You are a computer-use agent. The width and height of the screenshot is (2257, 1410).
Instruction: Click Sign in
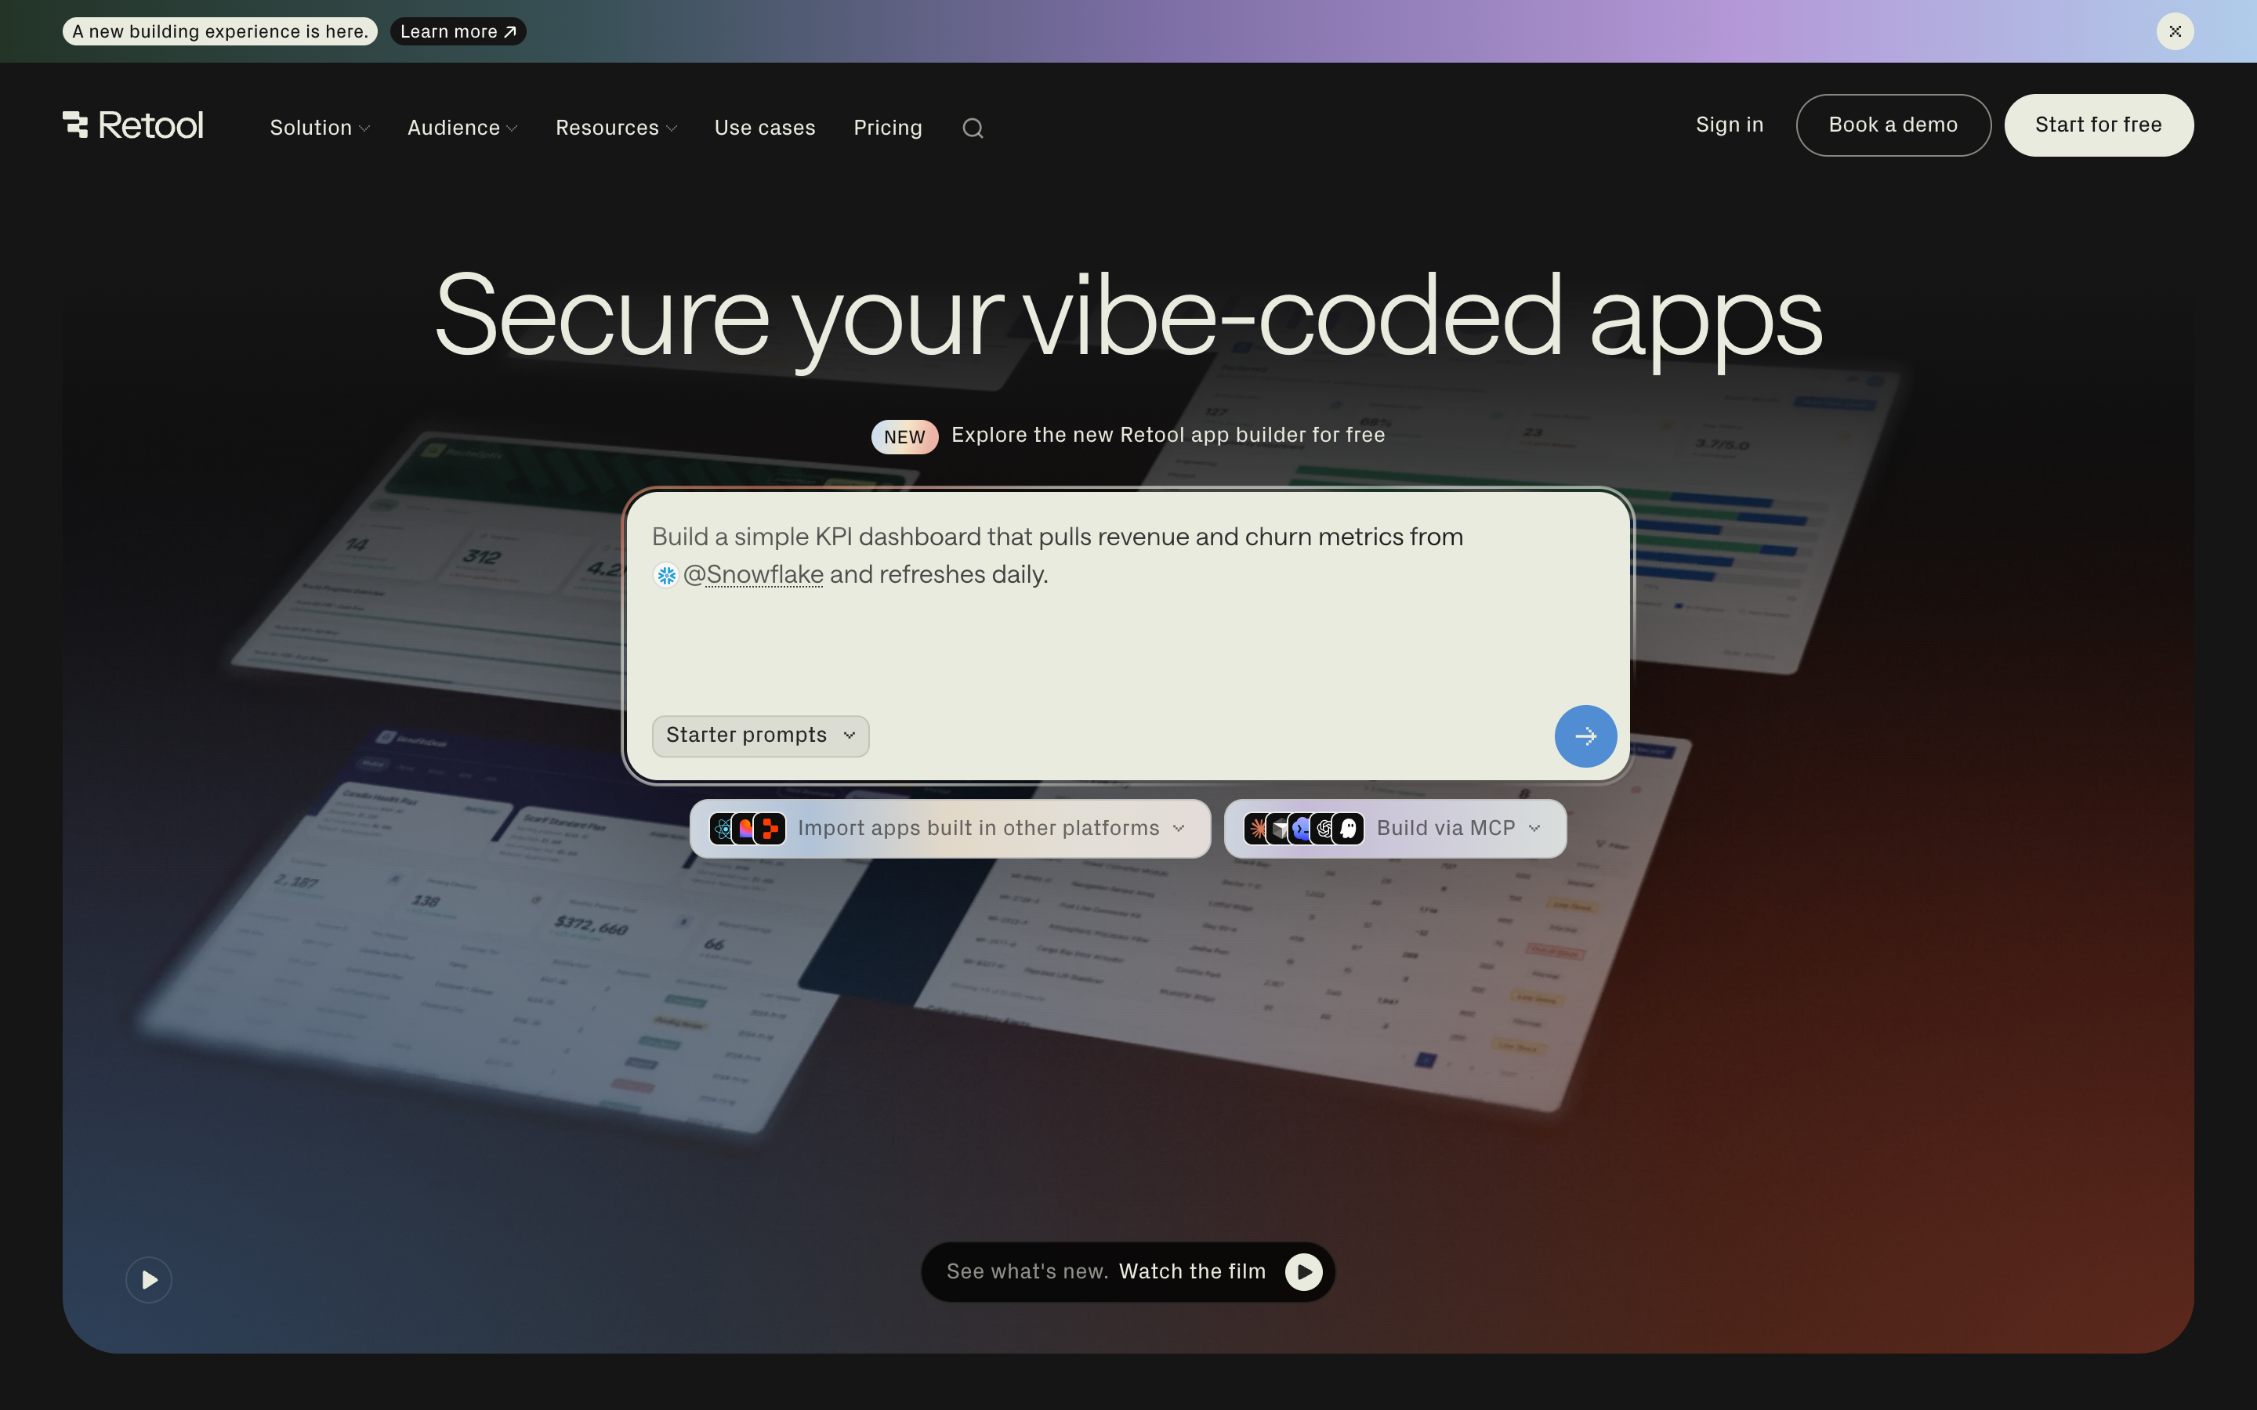tap(1729, 125)
